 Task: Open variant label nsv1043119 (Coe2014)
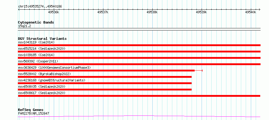coord(36,42)
